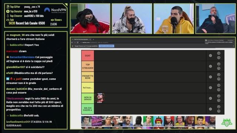Viewport: 237px width, 133px height.
Task: Open settings gear for PROMETTE BENE tier
Action: point(210,77)
